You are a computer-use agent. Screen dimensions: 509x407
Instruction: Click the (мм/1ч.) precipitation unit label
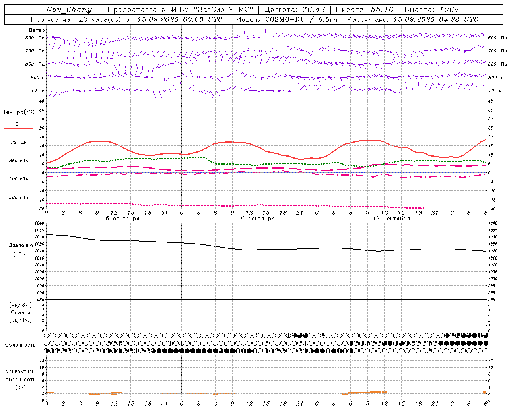[21, 320]
